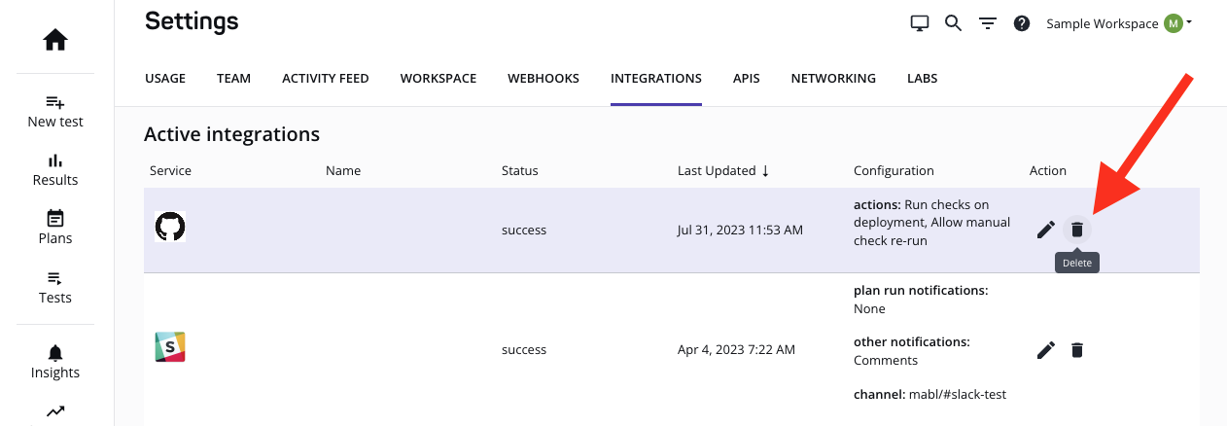The image size is (1227, 426).
Task: Open New test from the sidebar
Action: coord(55,112)
